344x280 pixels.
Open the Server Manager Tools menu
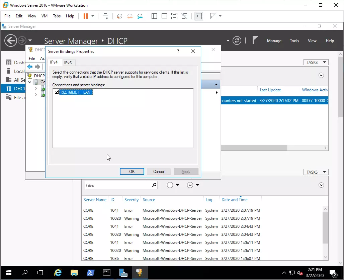[294, 41]
